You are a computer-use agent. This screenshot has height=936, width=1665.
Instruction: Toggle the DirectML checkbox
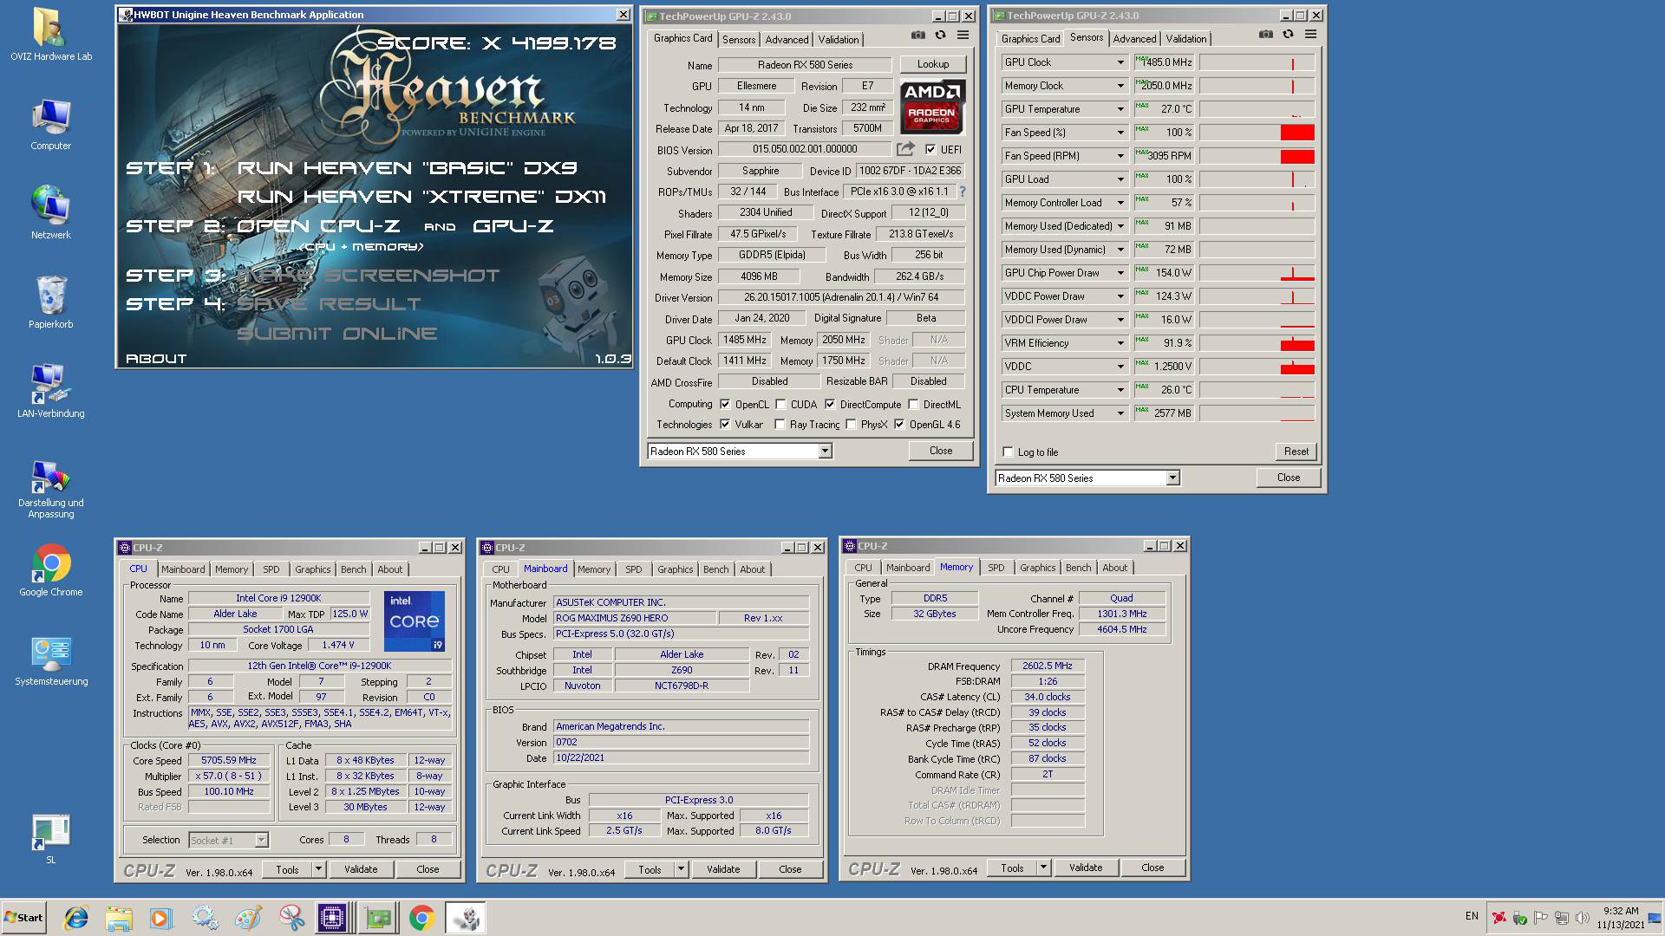[913, 405]
